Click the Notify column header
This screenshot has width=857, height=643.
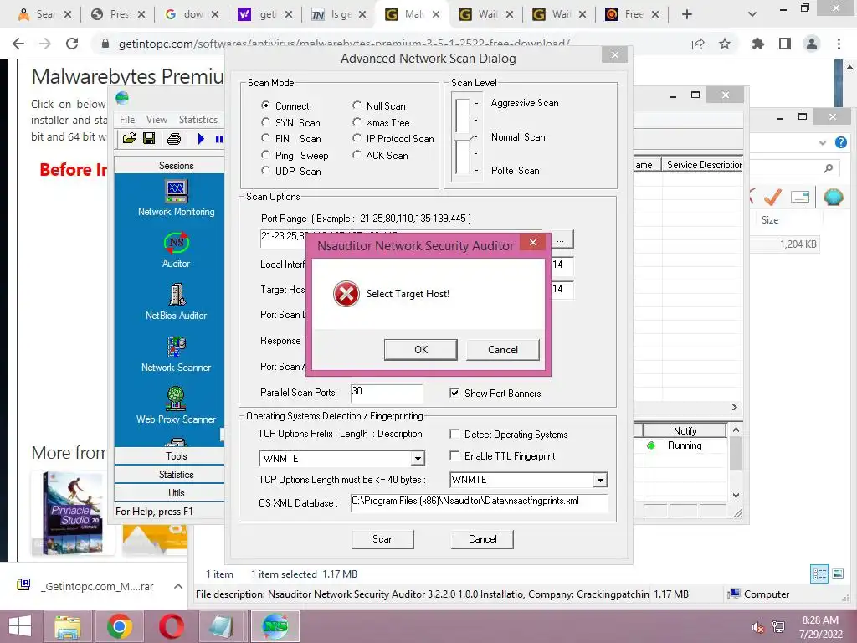[685, 431]
